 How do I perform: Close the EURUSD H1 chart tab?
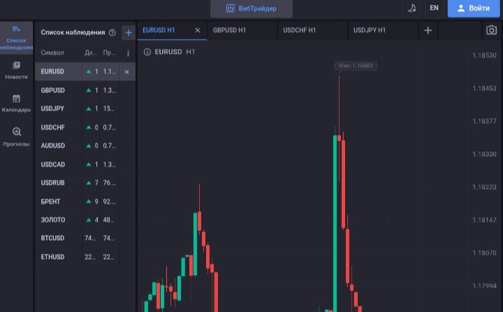(197, 30)
